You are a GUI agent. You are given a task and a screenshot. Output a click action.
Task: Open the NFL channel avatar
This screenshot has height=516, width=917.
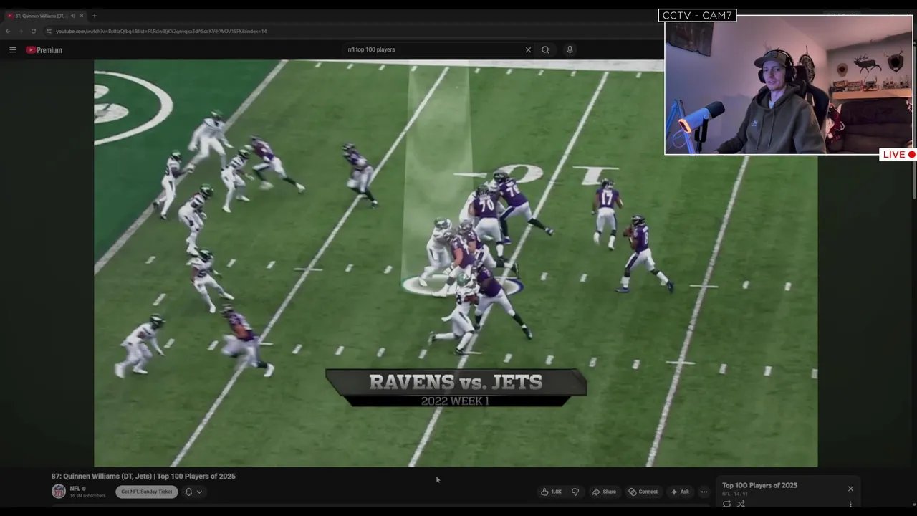pos(58,492)
